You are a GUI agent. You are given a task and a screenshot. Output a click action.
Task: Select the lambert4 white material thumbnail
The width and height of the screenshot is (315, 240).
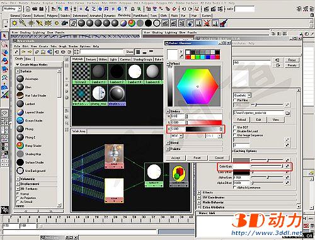coord(135,72)
